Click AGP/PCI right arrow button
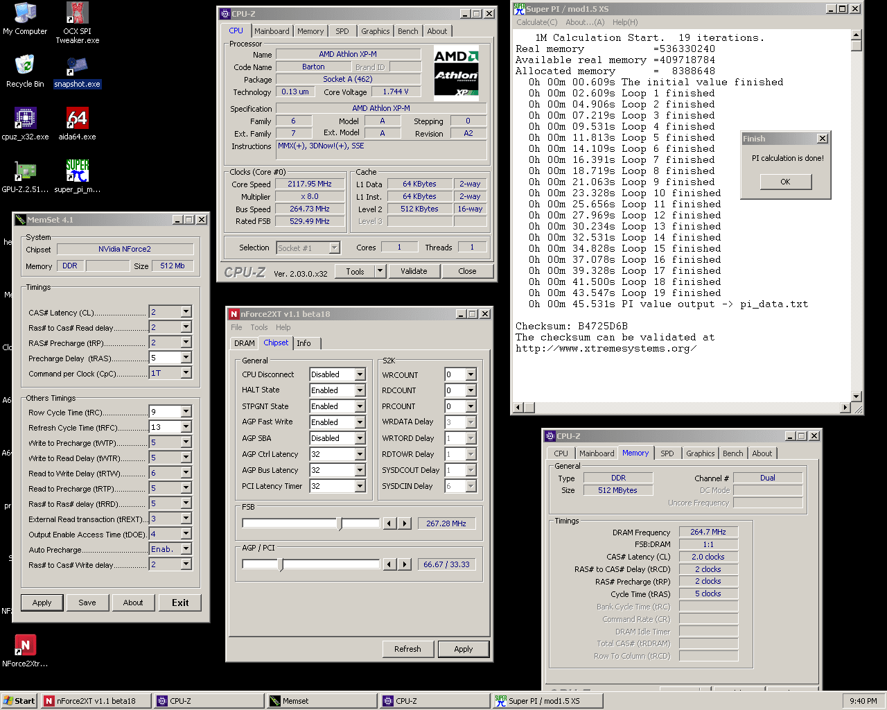Screen dimensions: 887x710 point(405,564)
